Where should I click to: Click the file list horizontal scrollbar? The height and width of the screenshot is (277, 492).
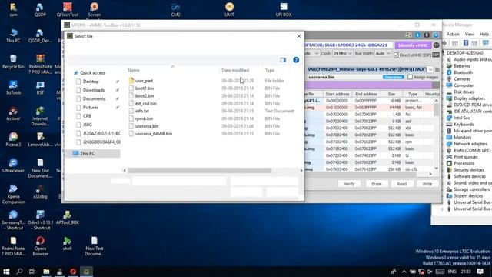[199, 170]
